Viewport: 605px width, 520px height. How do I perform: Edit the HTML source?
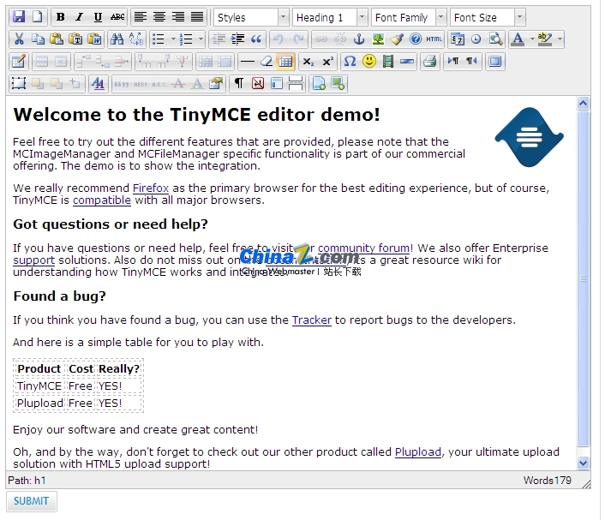[x=434, y=39]
